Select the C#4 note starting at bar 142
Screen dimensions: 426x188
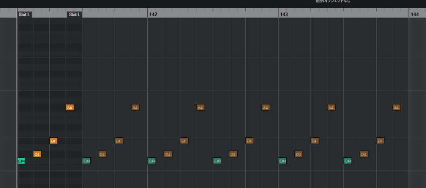click(152, 161)
